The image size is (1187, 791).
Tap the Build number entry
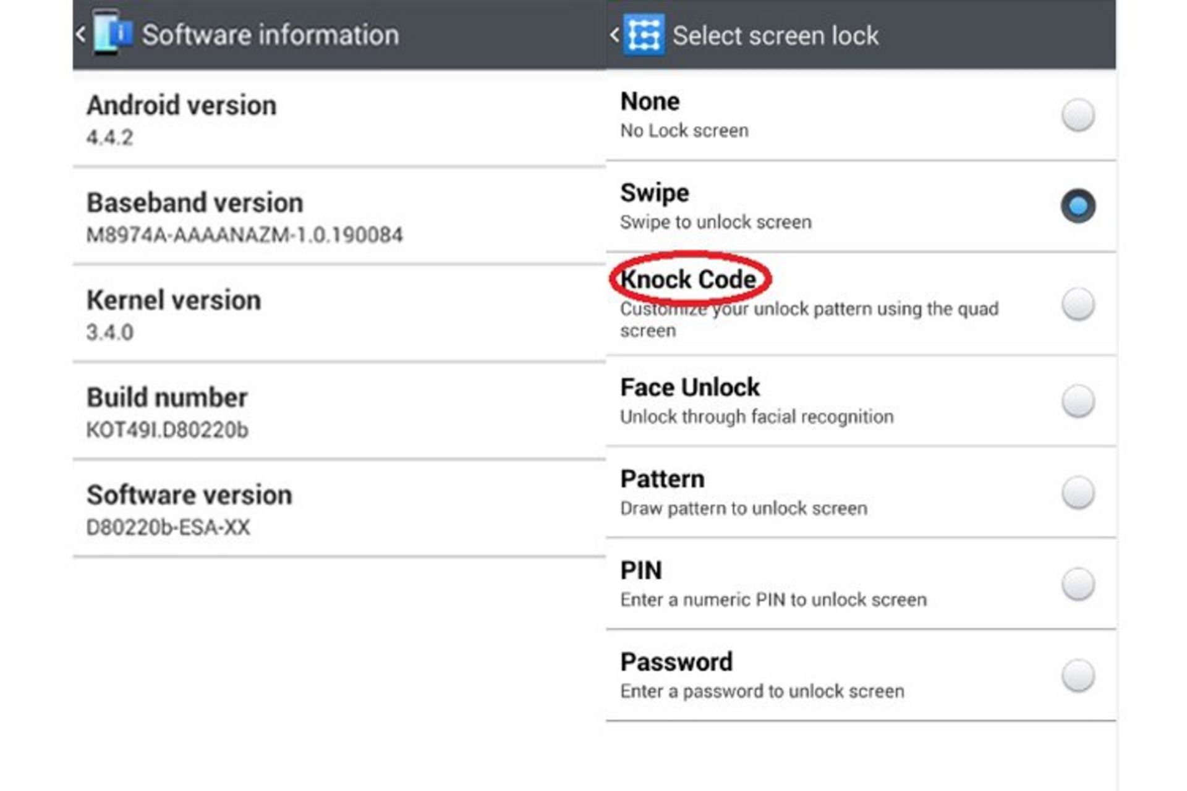coord(339,412)
